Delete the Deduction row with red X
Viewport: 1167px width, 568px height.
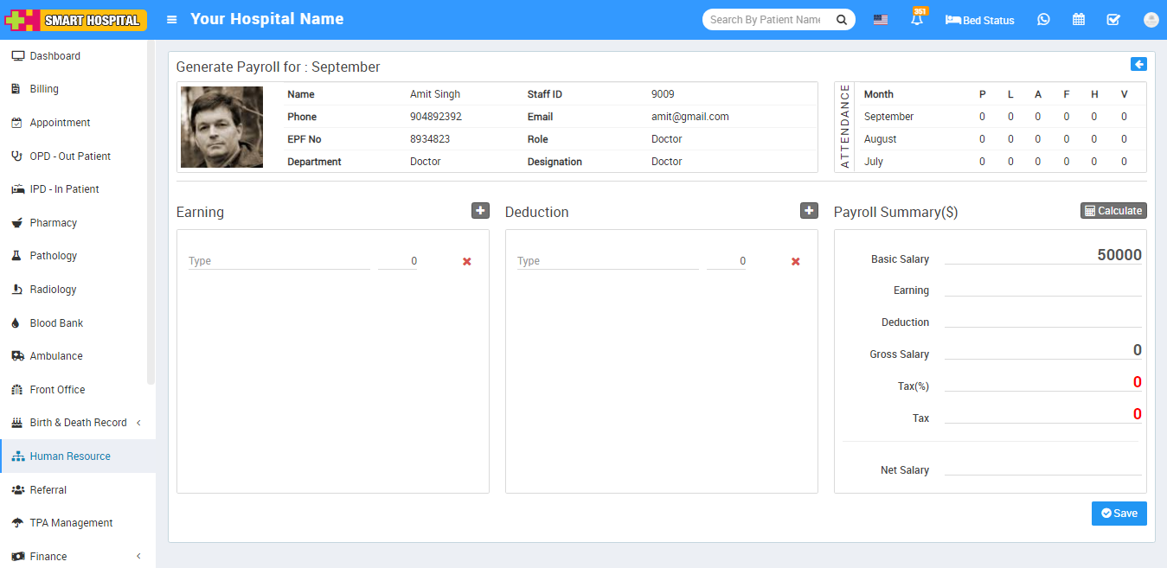click(x=796, y=261)
